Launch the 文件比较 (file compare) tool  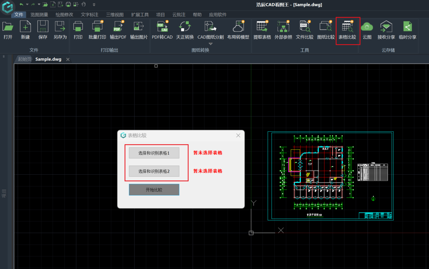(x=305, y=30)
